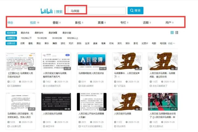Open video title 人民日报公开批判马保国爆火现象
The width and height of the screenshot is (198, 132).
click(x=91, y=115)
